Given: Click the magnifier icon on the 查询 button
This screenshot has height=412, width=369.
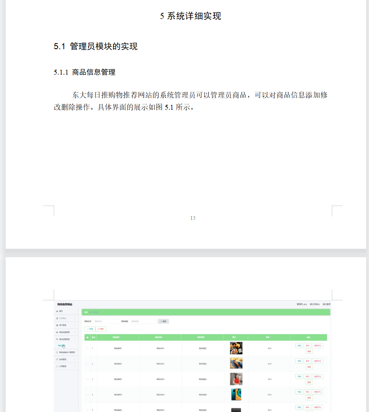Looking at the screenshot, I should click(161, 321).
